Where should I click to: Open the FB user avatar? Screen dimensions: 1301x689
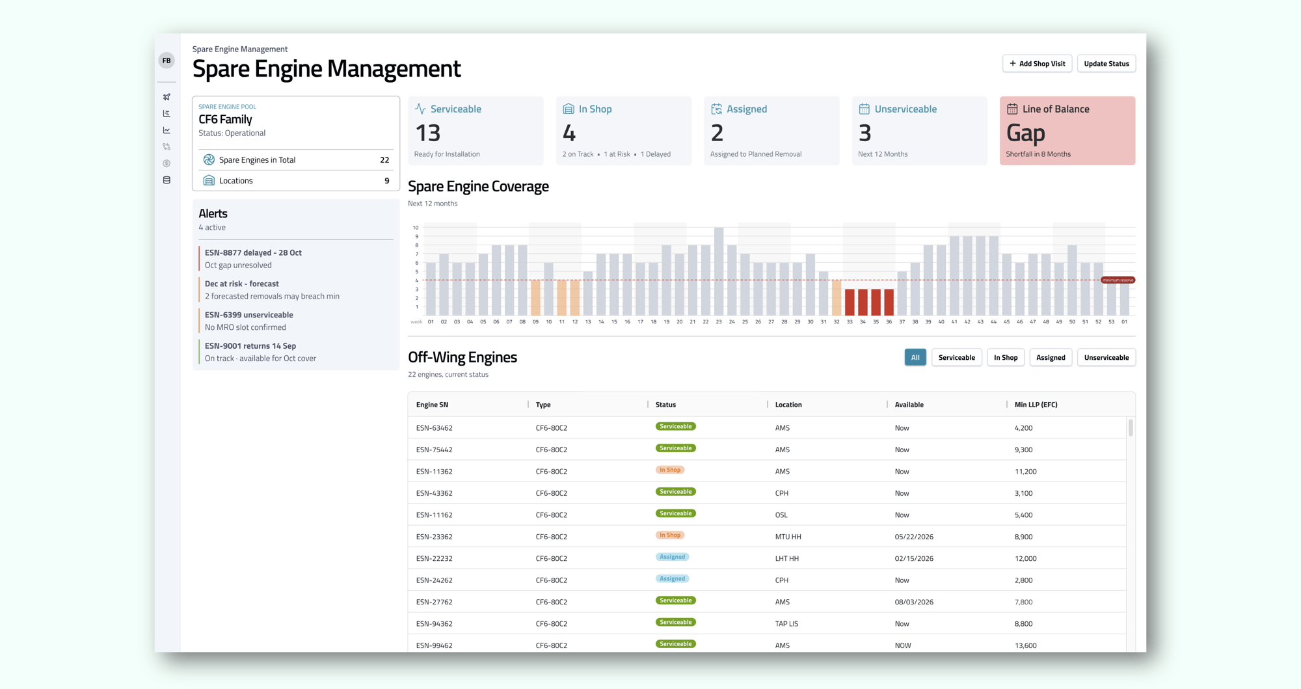pos(167,60)
